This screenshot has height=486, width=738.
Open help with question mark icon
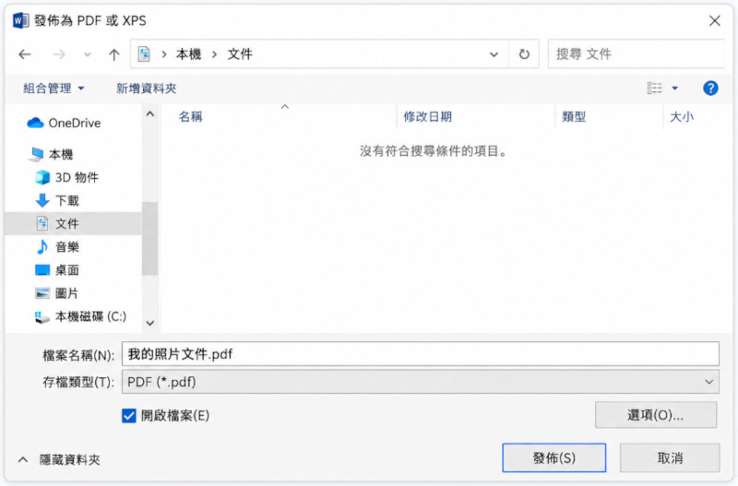click(x=710, y=88)
